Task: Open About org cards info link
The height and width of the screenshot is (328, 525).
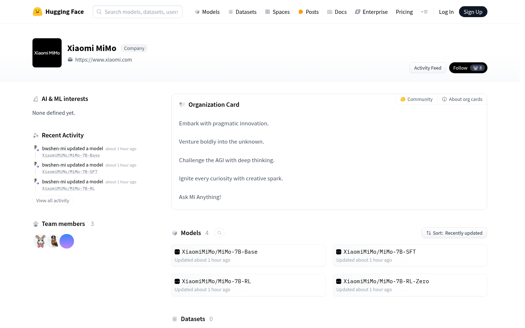Action: pyautogui.click(x=462, y=99)
